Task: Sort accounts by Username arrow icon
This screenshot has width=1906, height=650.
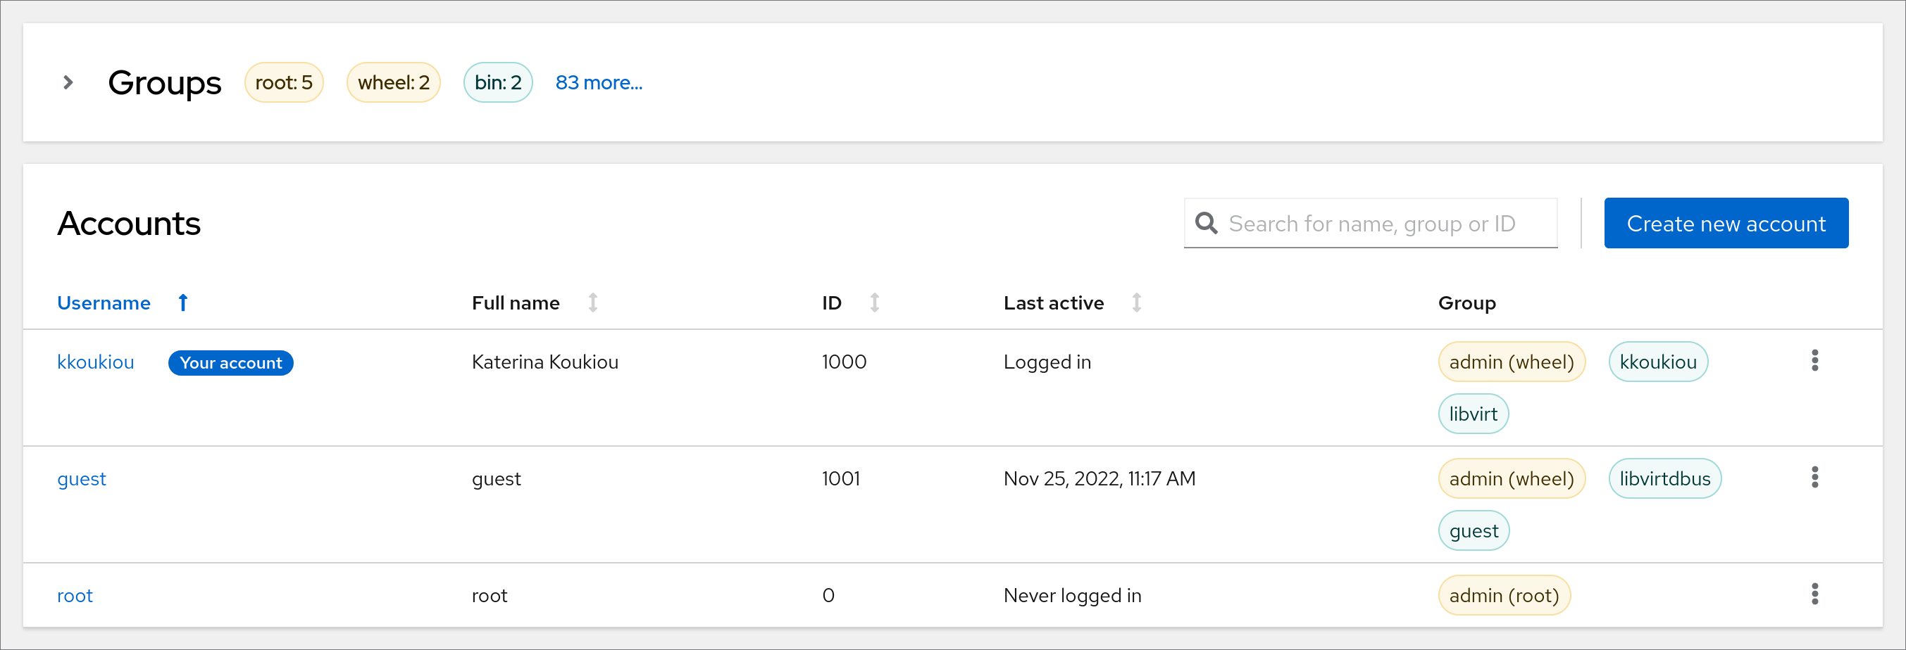Action: (182, 302)
